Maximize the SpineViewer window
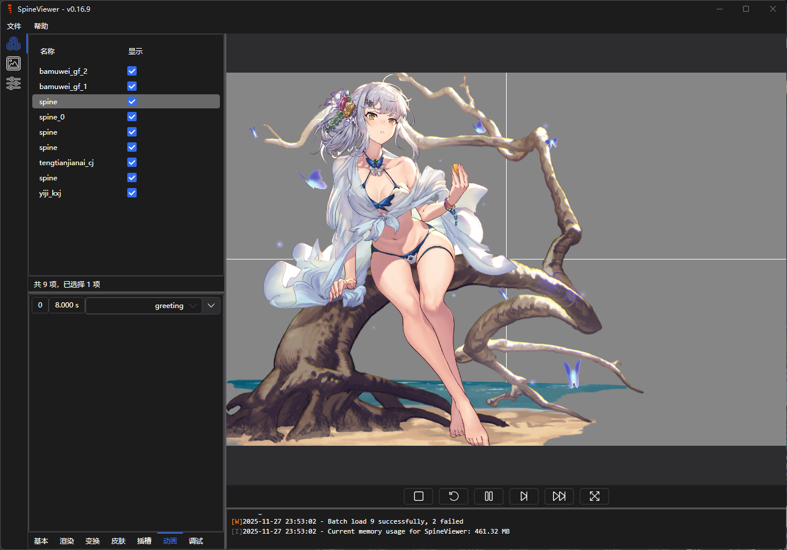787x550 pixels. (746, 9)
